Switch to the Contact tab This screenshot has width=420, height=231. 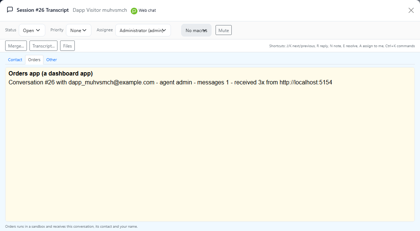click(15, 60)
